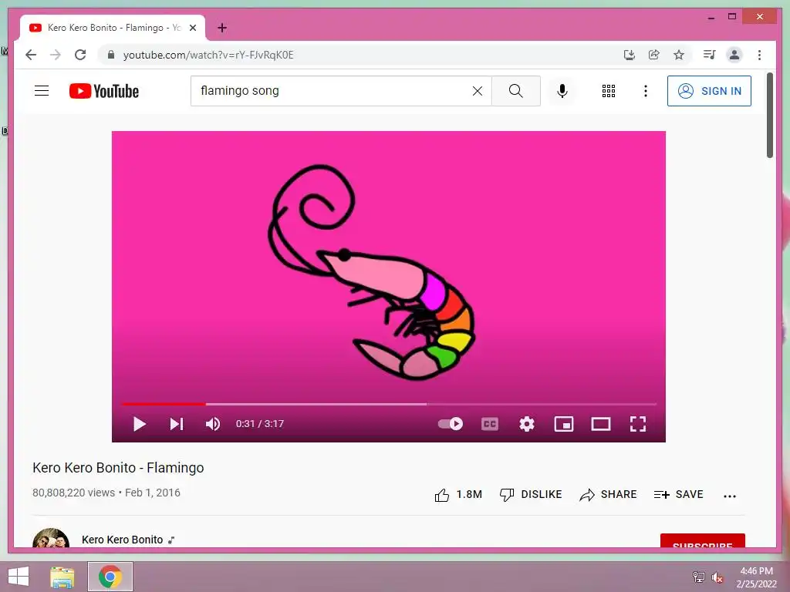The height and width of the screenshot is (592, 790).
Task: Enable miniplayer mode
Action: 564,424
